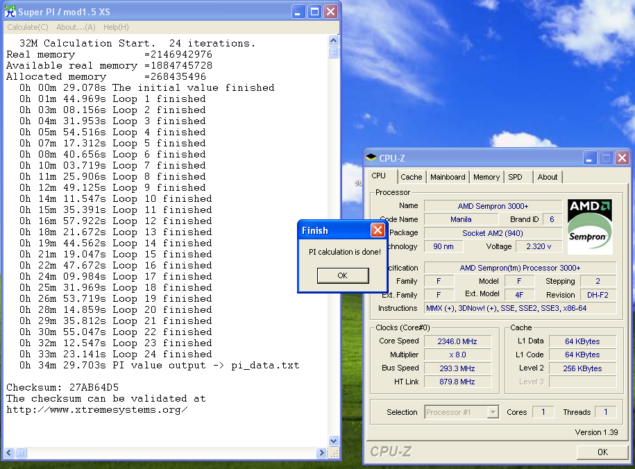Close the Finish dialog with X button
This screenshot has width=635, height=469.
378,230
